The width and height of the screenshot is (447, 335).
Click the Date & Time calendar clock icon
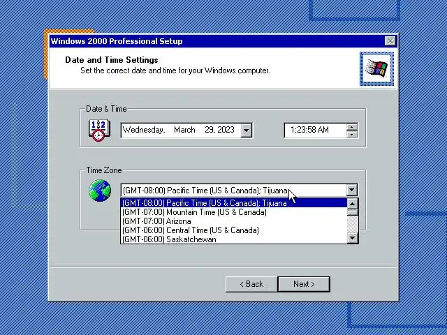[99, 131]
